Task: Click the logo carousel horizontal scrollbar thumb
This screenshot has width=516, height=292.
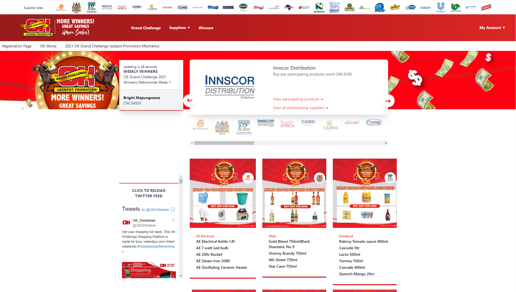Action: (224, 143)
